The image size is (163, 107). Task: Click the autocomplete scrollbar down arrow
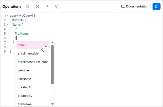pyautogui.click(x=52, y=104)
